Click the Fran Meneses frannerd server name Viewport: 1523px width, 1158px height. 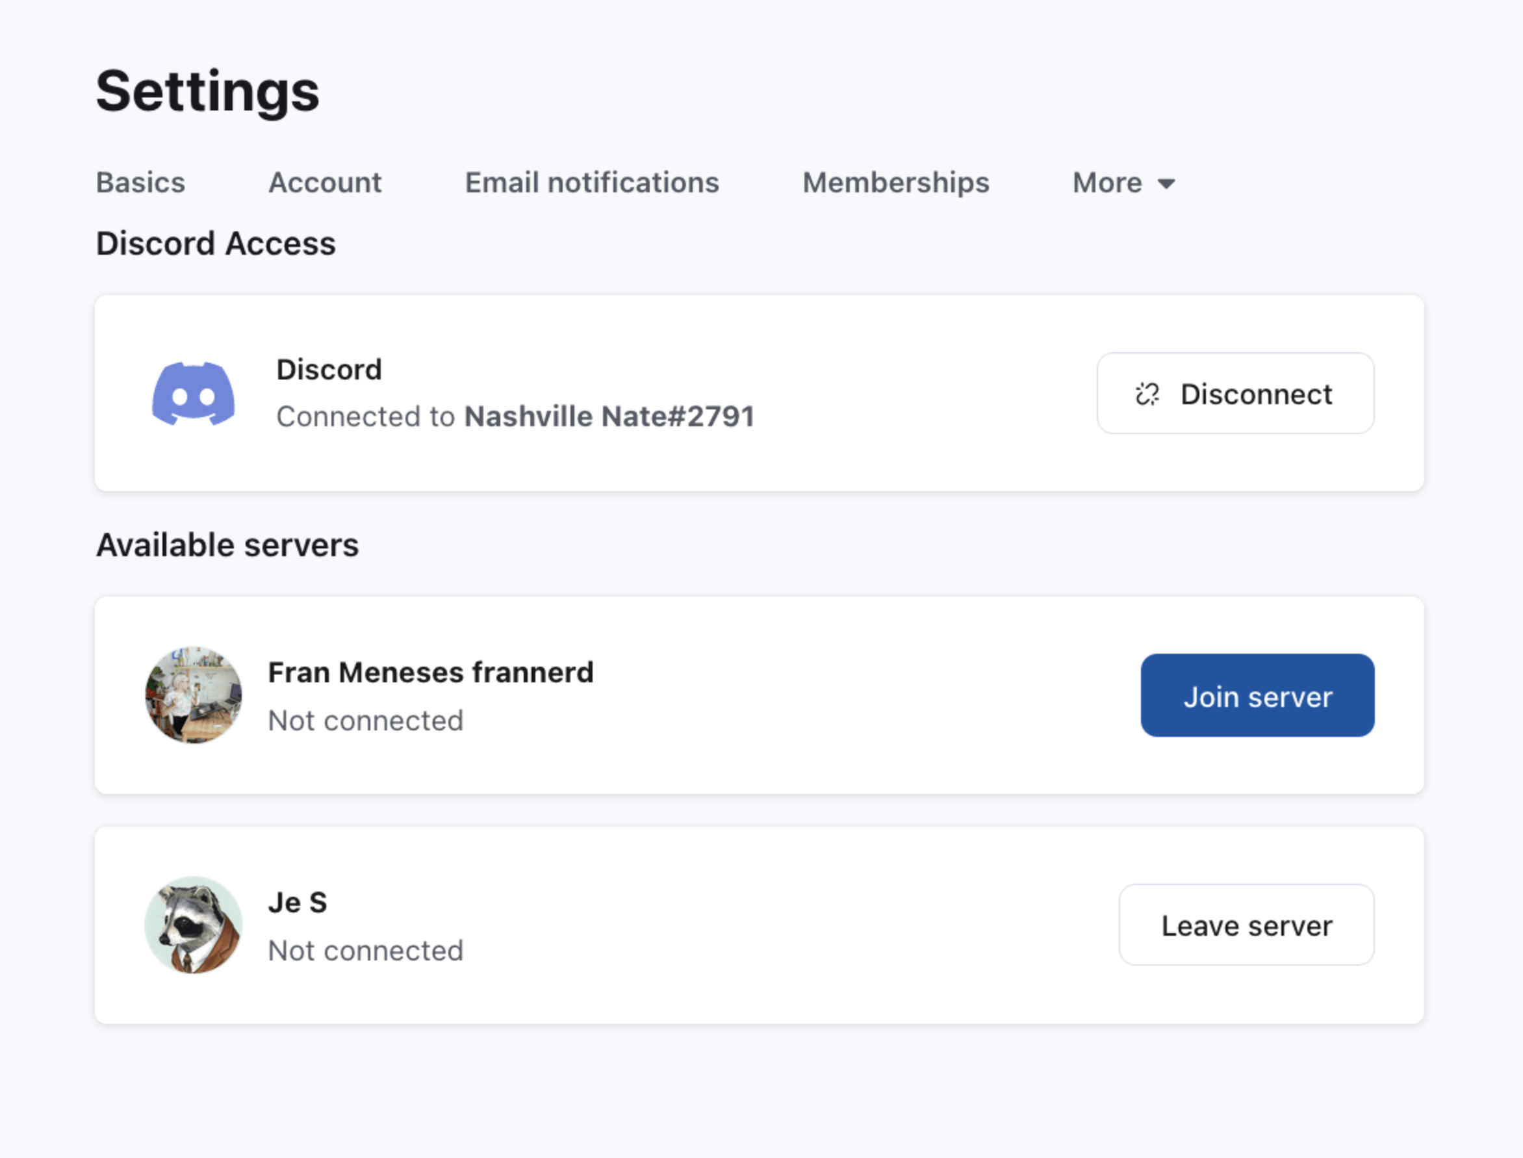click(x=431, y=672)
